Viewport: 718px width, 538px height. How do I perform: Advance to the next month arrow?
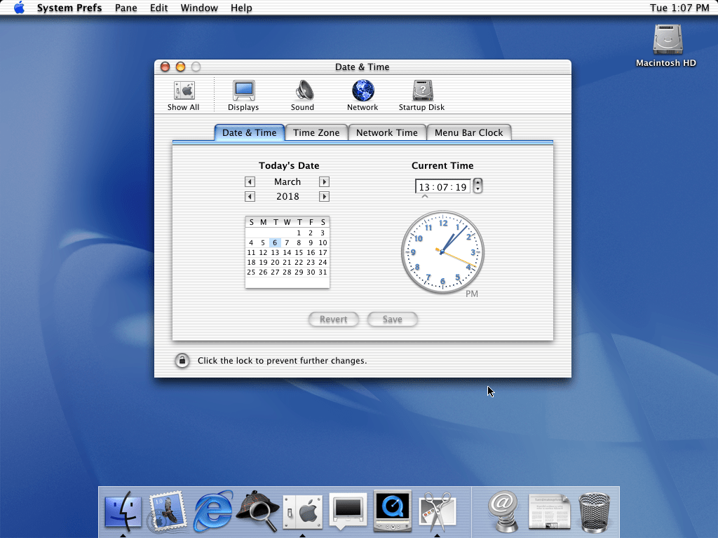pyautogui.click(x=324, y=182)
